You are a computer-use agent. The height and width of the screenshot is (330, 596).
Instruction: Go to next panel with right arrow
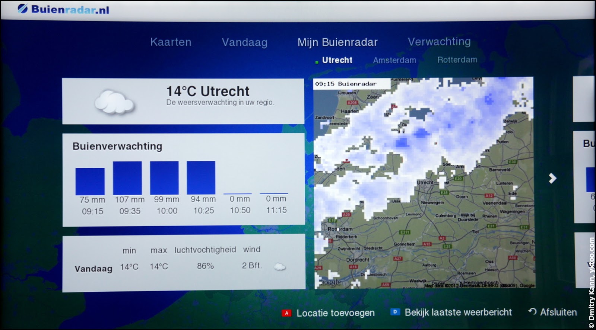[552, 178]
